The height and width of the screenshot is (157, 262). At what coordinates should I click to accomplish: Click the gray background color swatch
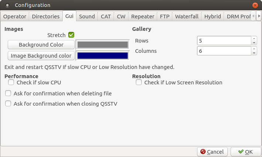point(103,45)
